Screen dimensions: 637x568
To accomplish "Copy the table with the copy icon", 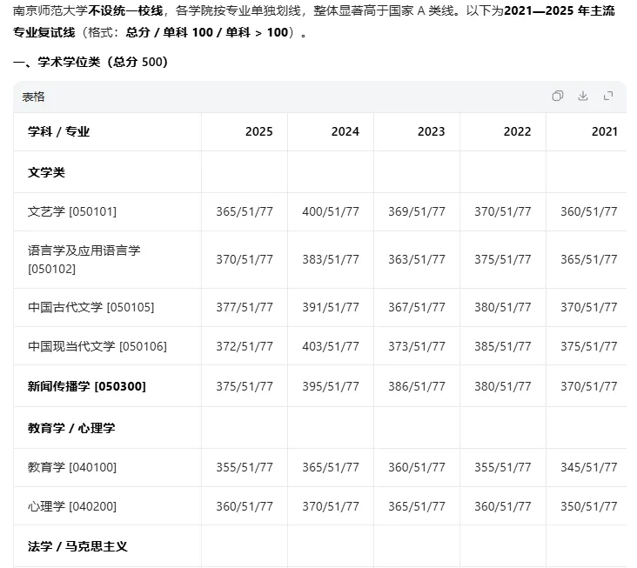I will [x=557, y=96].
